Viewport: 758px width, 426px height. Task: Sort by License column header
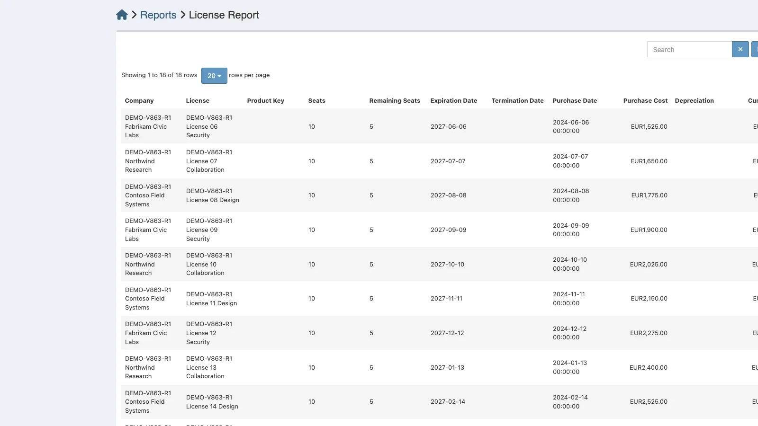[x=198, y=101]
